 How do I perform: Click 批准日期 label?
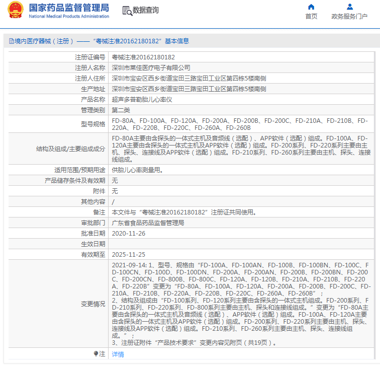[x=93, y=234]
